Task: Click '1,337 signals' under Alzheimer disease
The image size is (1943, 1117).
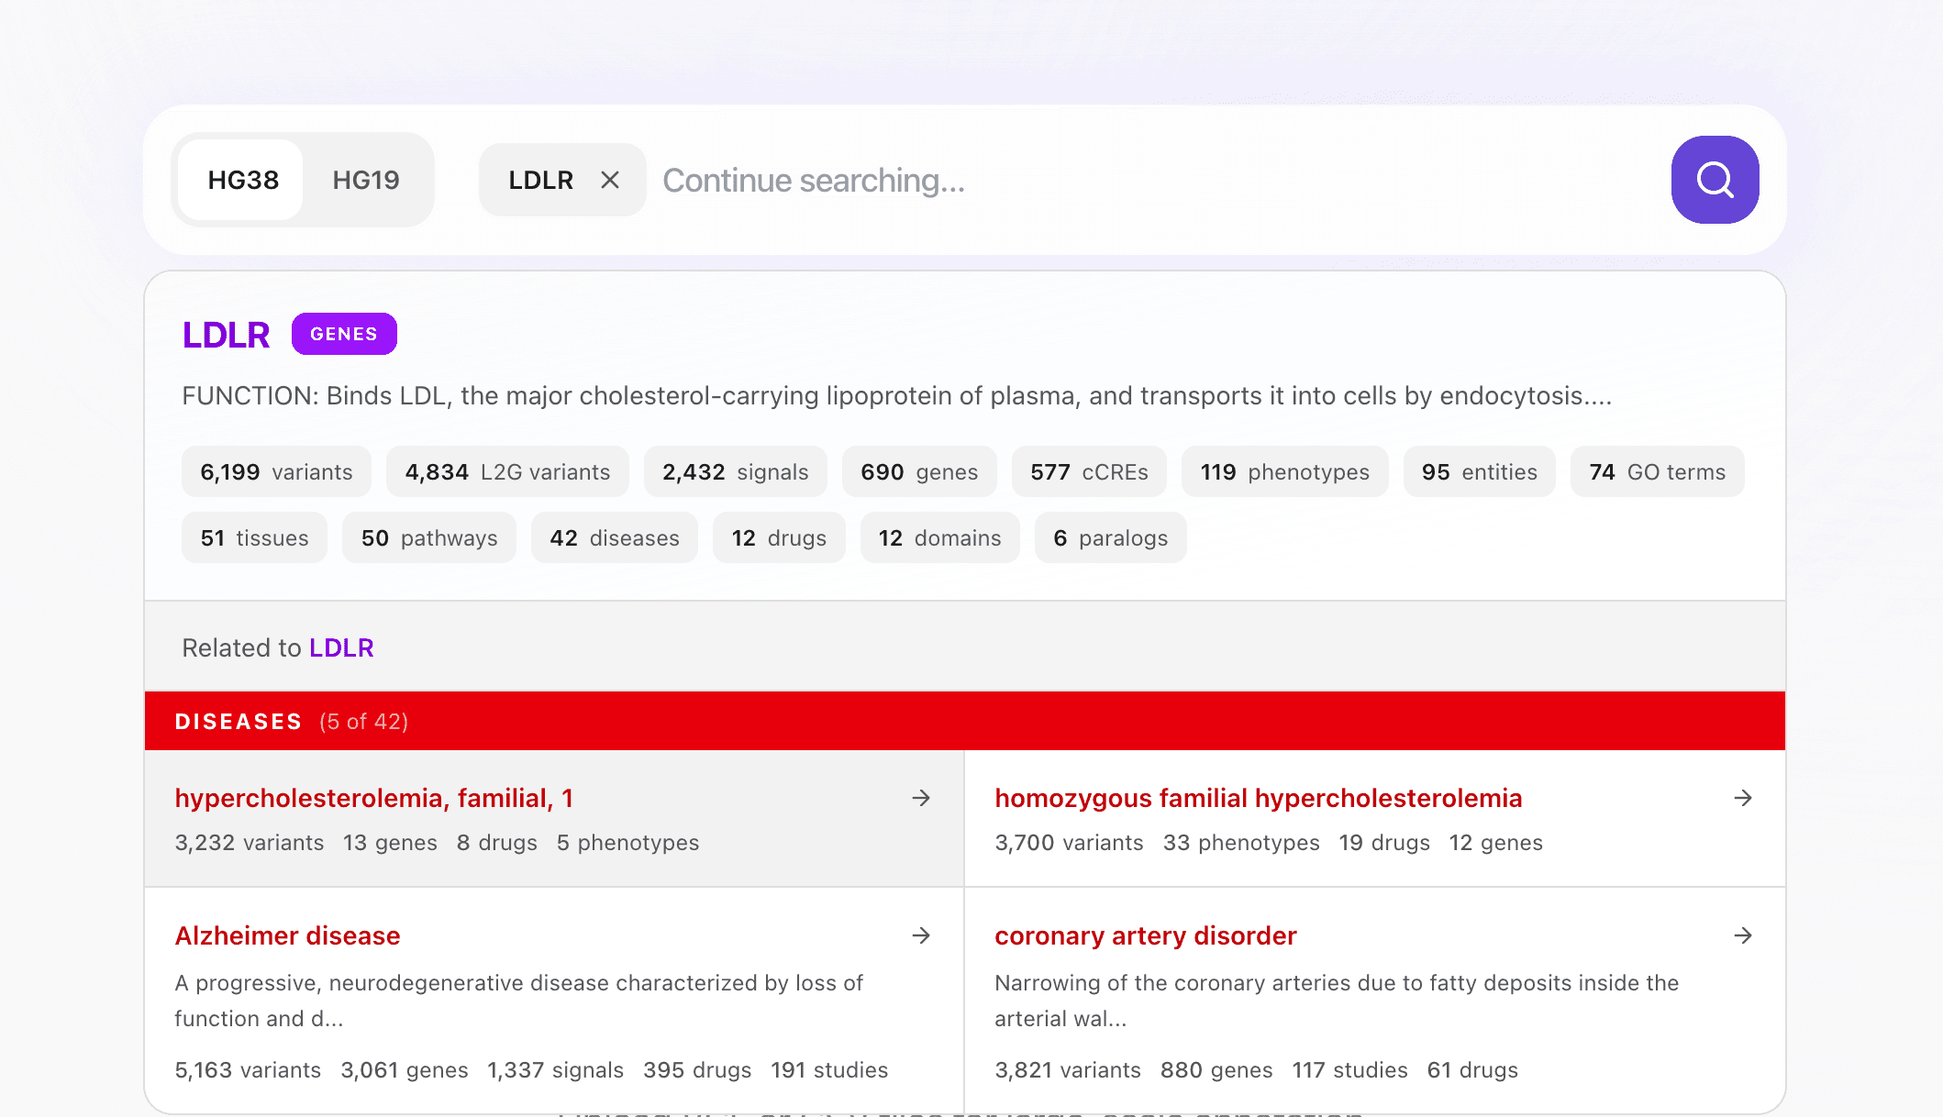Action: [x=555, y=1069]
